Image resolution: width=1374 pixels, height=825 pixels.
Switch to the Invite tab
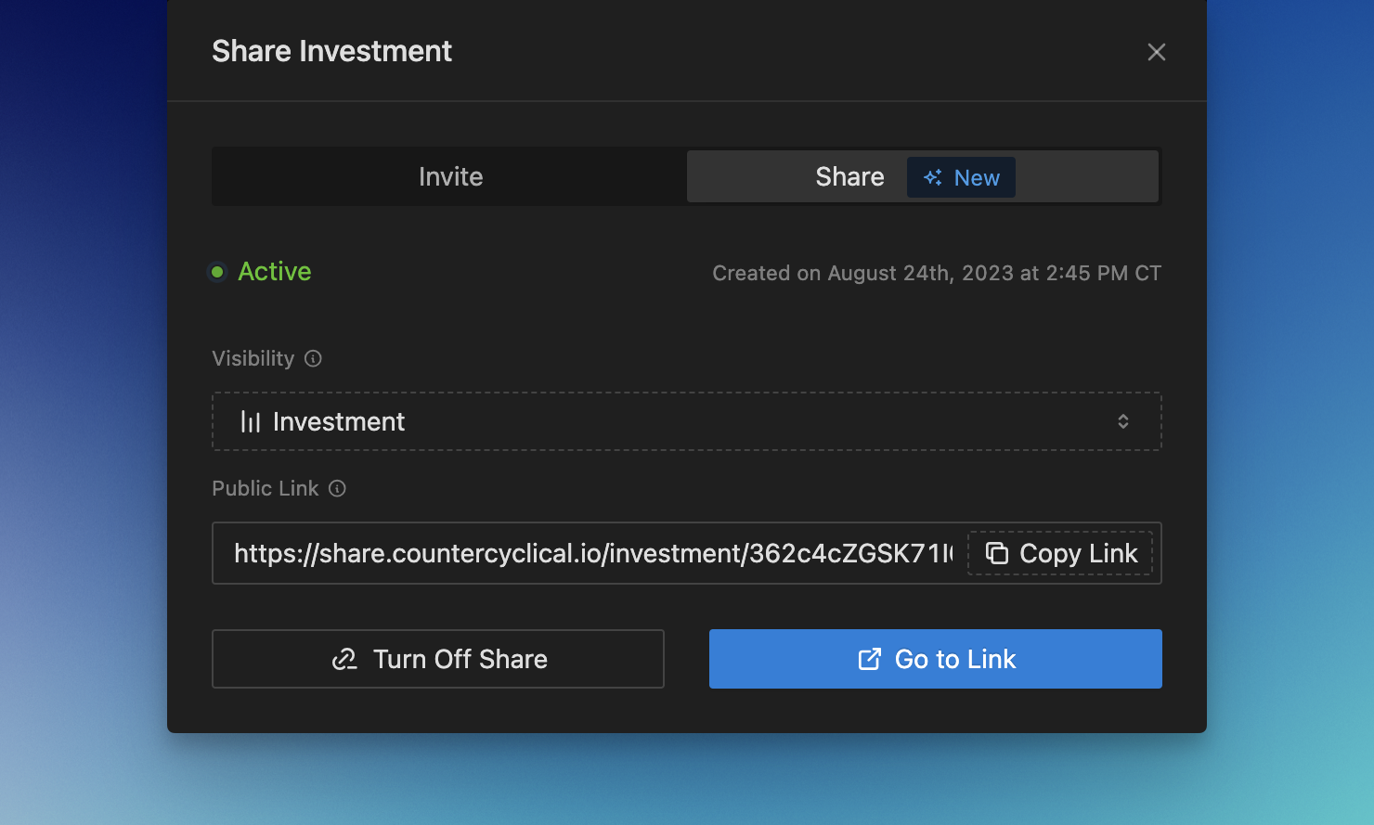[450, 176]
